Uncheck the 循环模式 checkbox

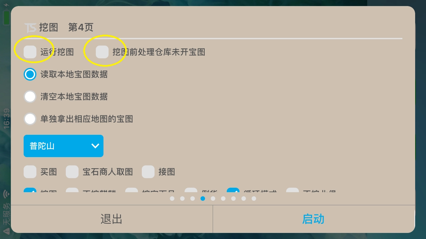(233, 191)
